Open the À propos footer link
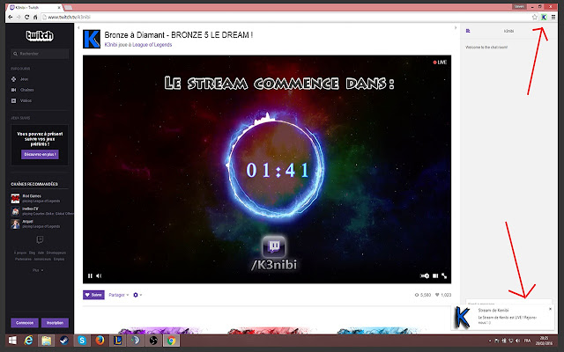The width and height of the screenshot is (564, 352). point(20,253)
